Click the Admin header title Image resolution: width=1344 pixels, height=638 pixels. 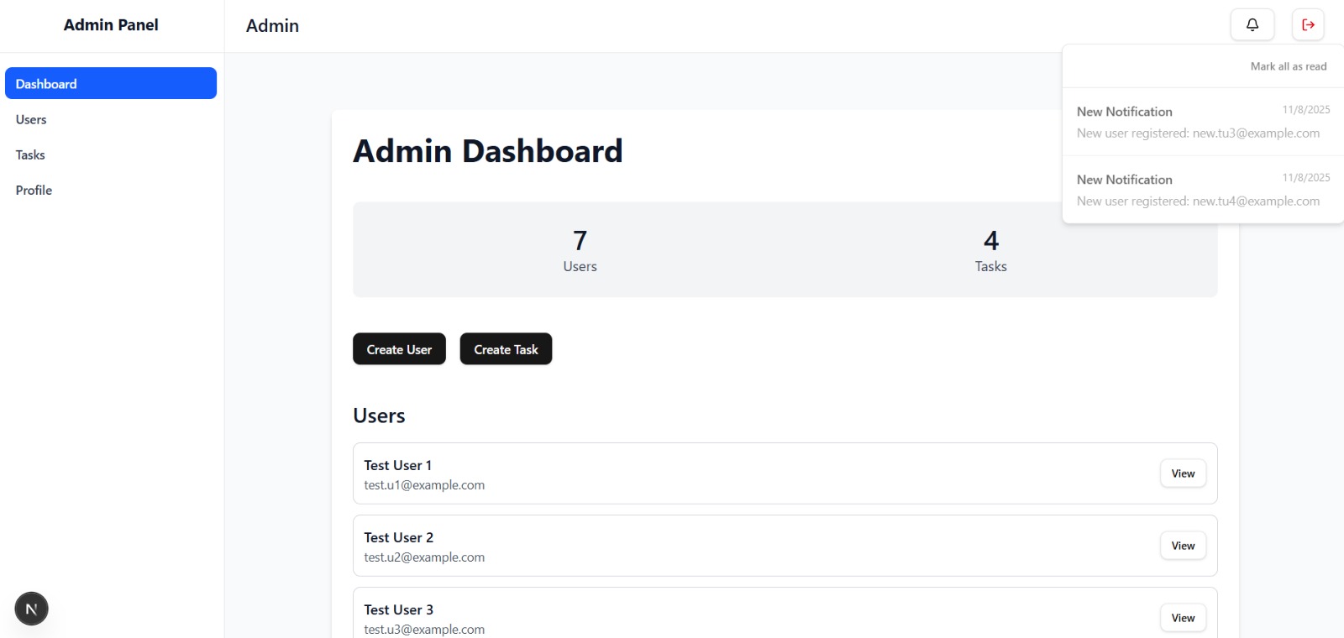tap(272, 26)
